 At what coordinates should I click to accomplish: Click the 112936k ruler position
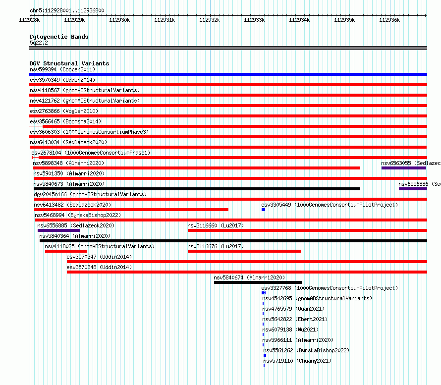click(x=389, y=20)
